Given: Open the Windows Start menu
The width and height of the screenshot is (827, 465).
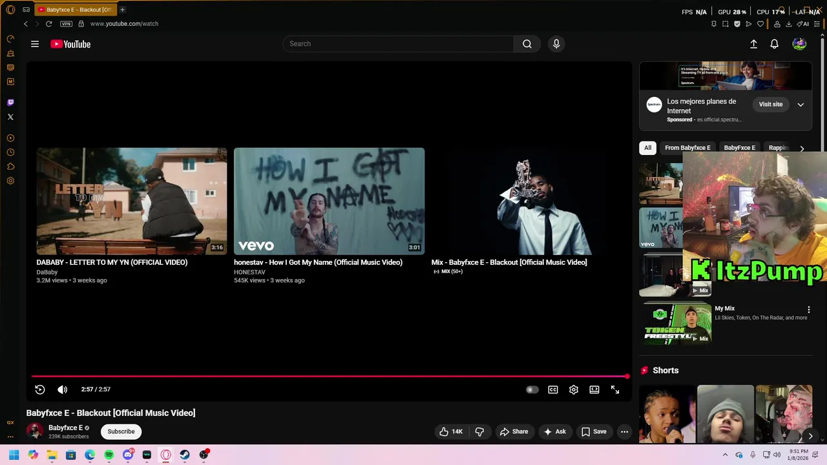Looking at the screenshot, I should coord(14,455).
